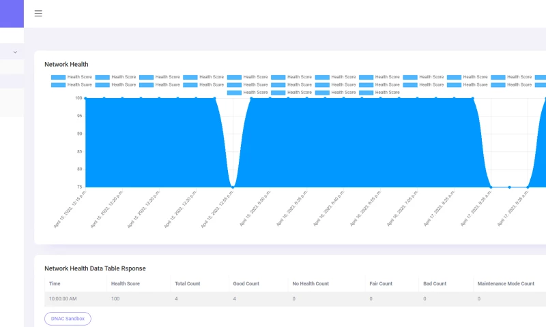Select the Bad Count column header

click(435, 283)
